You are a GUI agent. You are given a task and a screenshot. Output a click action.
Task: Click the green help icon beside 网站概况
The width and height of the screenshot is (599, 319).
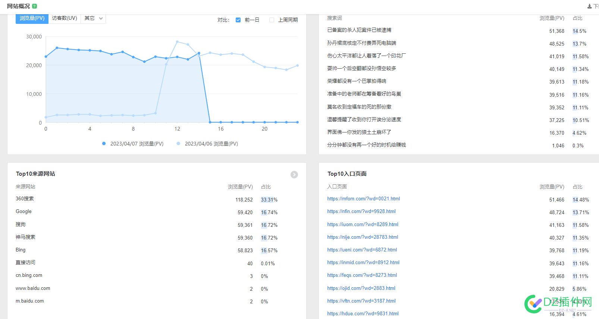tap(35, 6)
